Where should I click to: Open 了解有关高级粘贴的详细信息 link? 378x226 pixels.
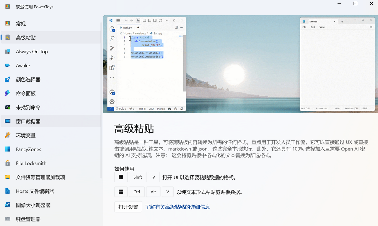point(177,207)
